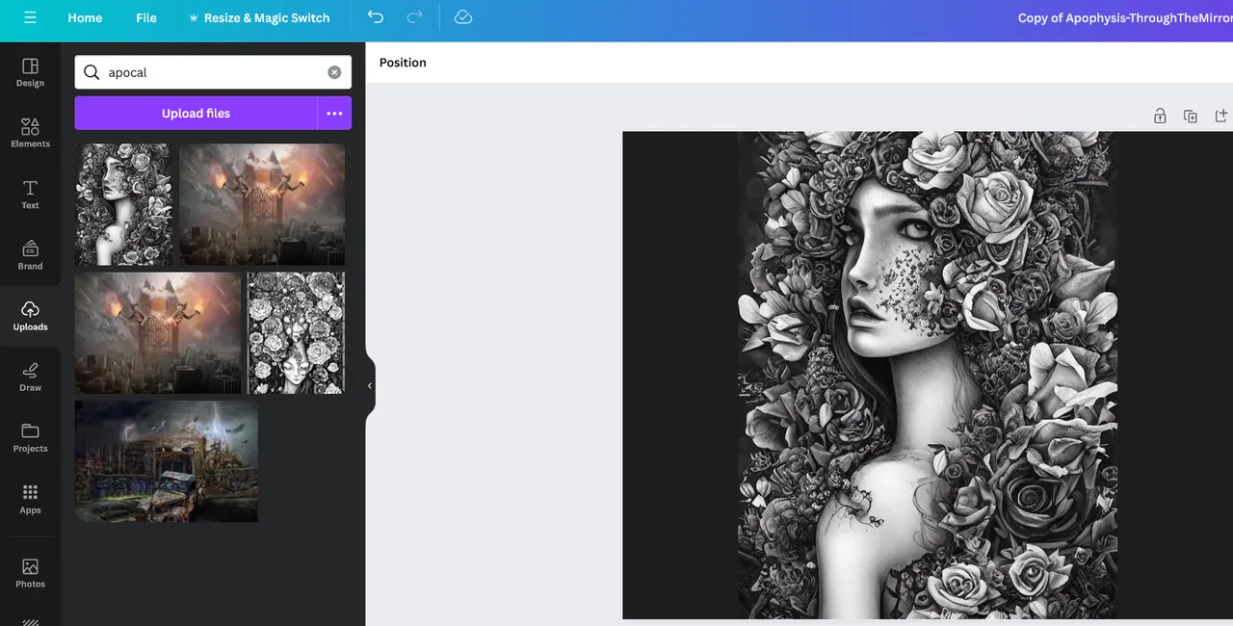The height and width of the screenshot is (626, 1233).
Task: Open more upload options menu
Action: click(334, 113)
